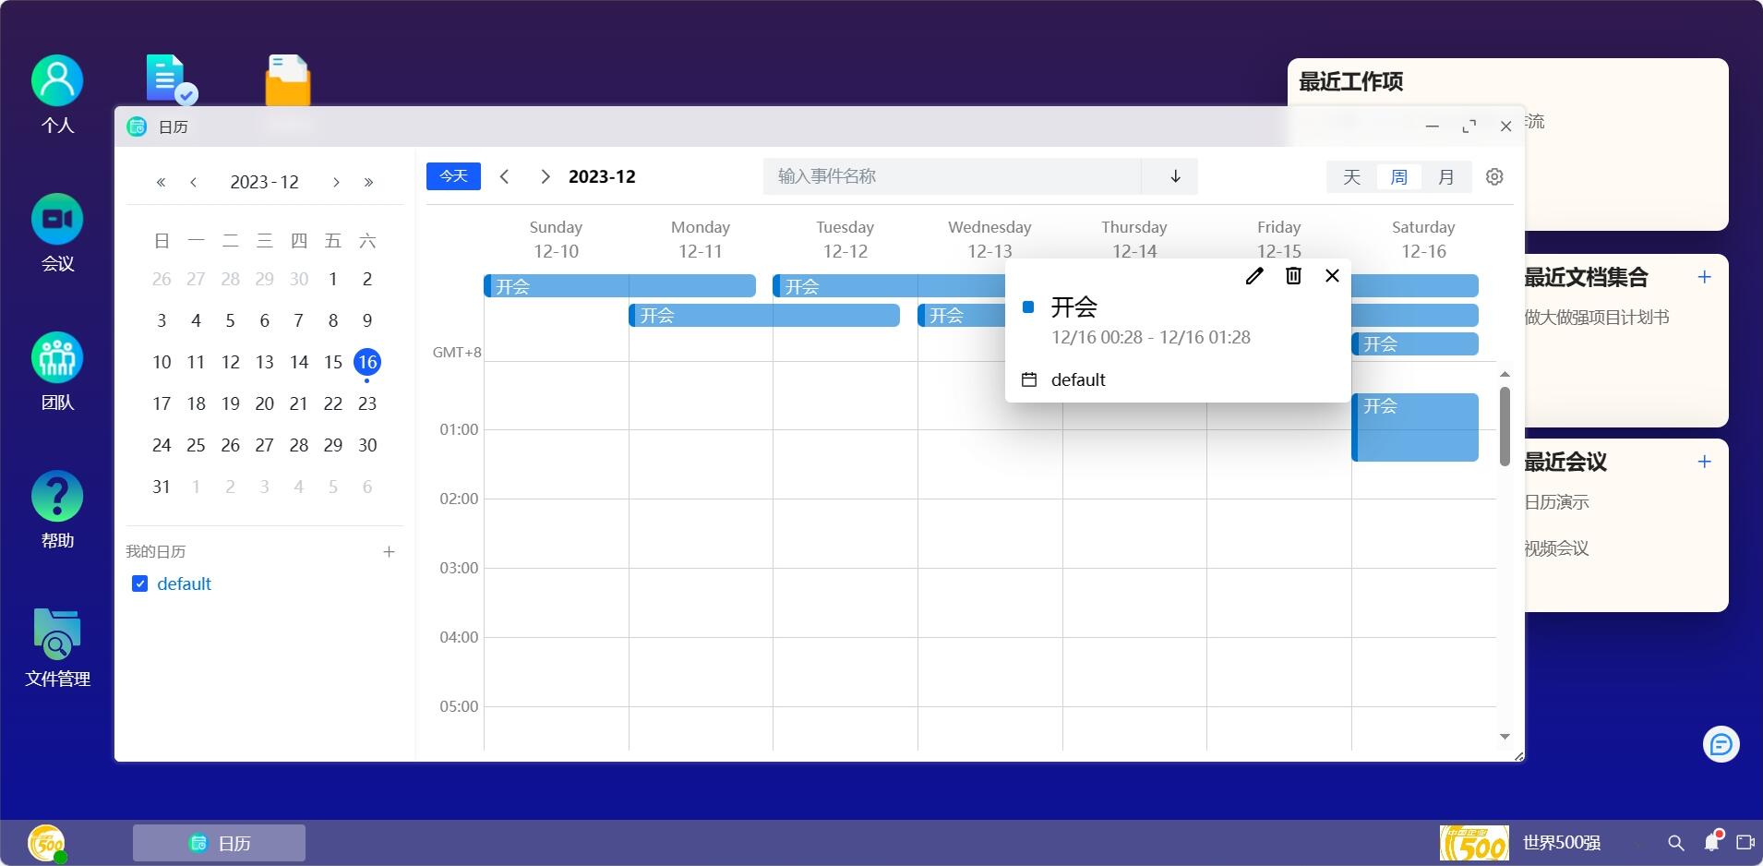Click the pencil edit icon in event popup
This screenshot has height=866, width=1763.
click(x=1253, y=276)
